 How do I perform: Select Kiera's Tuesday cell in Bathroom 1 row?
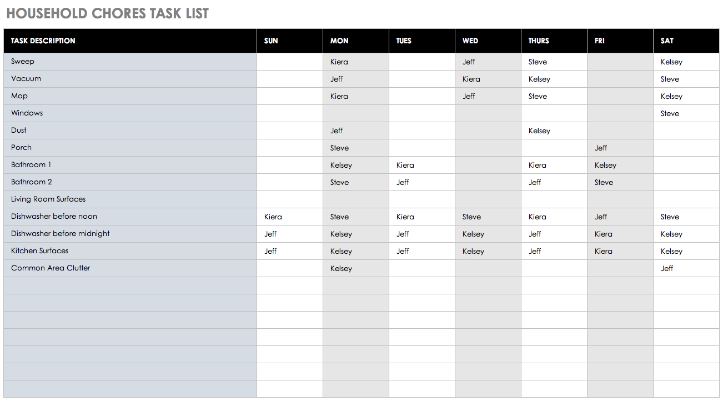click(x=405, y=165)
